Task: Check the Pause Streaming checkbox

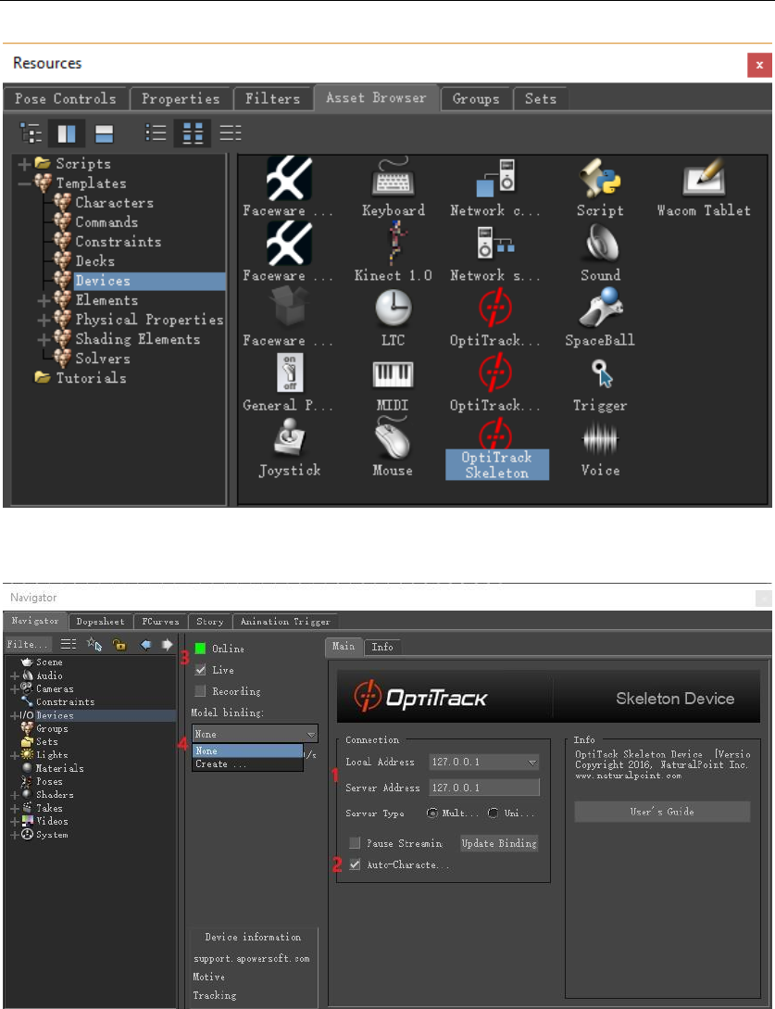Action: (x=355, y=843)
